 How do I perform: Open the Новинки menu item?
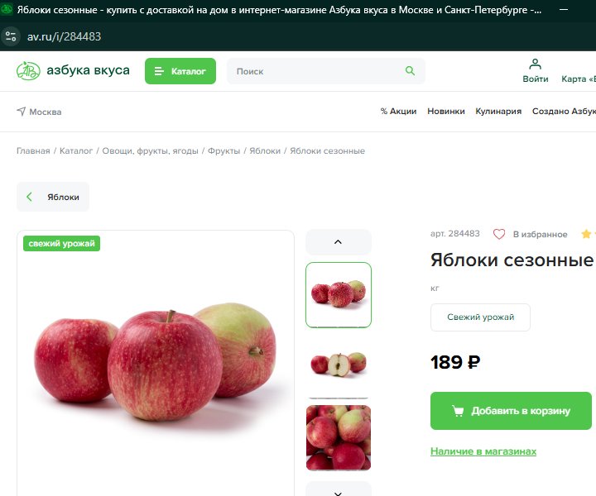click(x=446, y=112)
